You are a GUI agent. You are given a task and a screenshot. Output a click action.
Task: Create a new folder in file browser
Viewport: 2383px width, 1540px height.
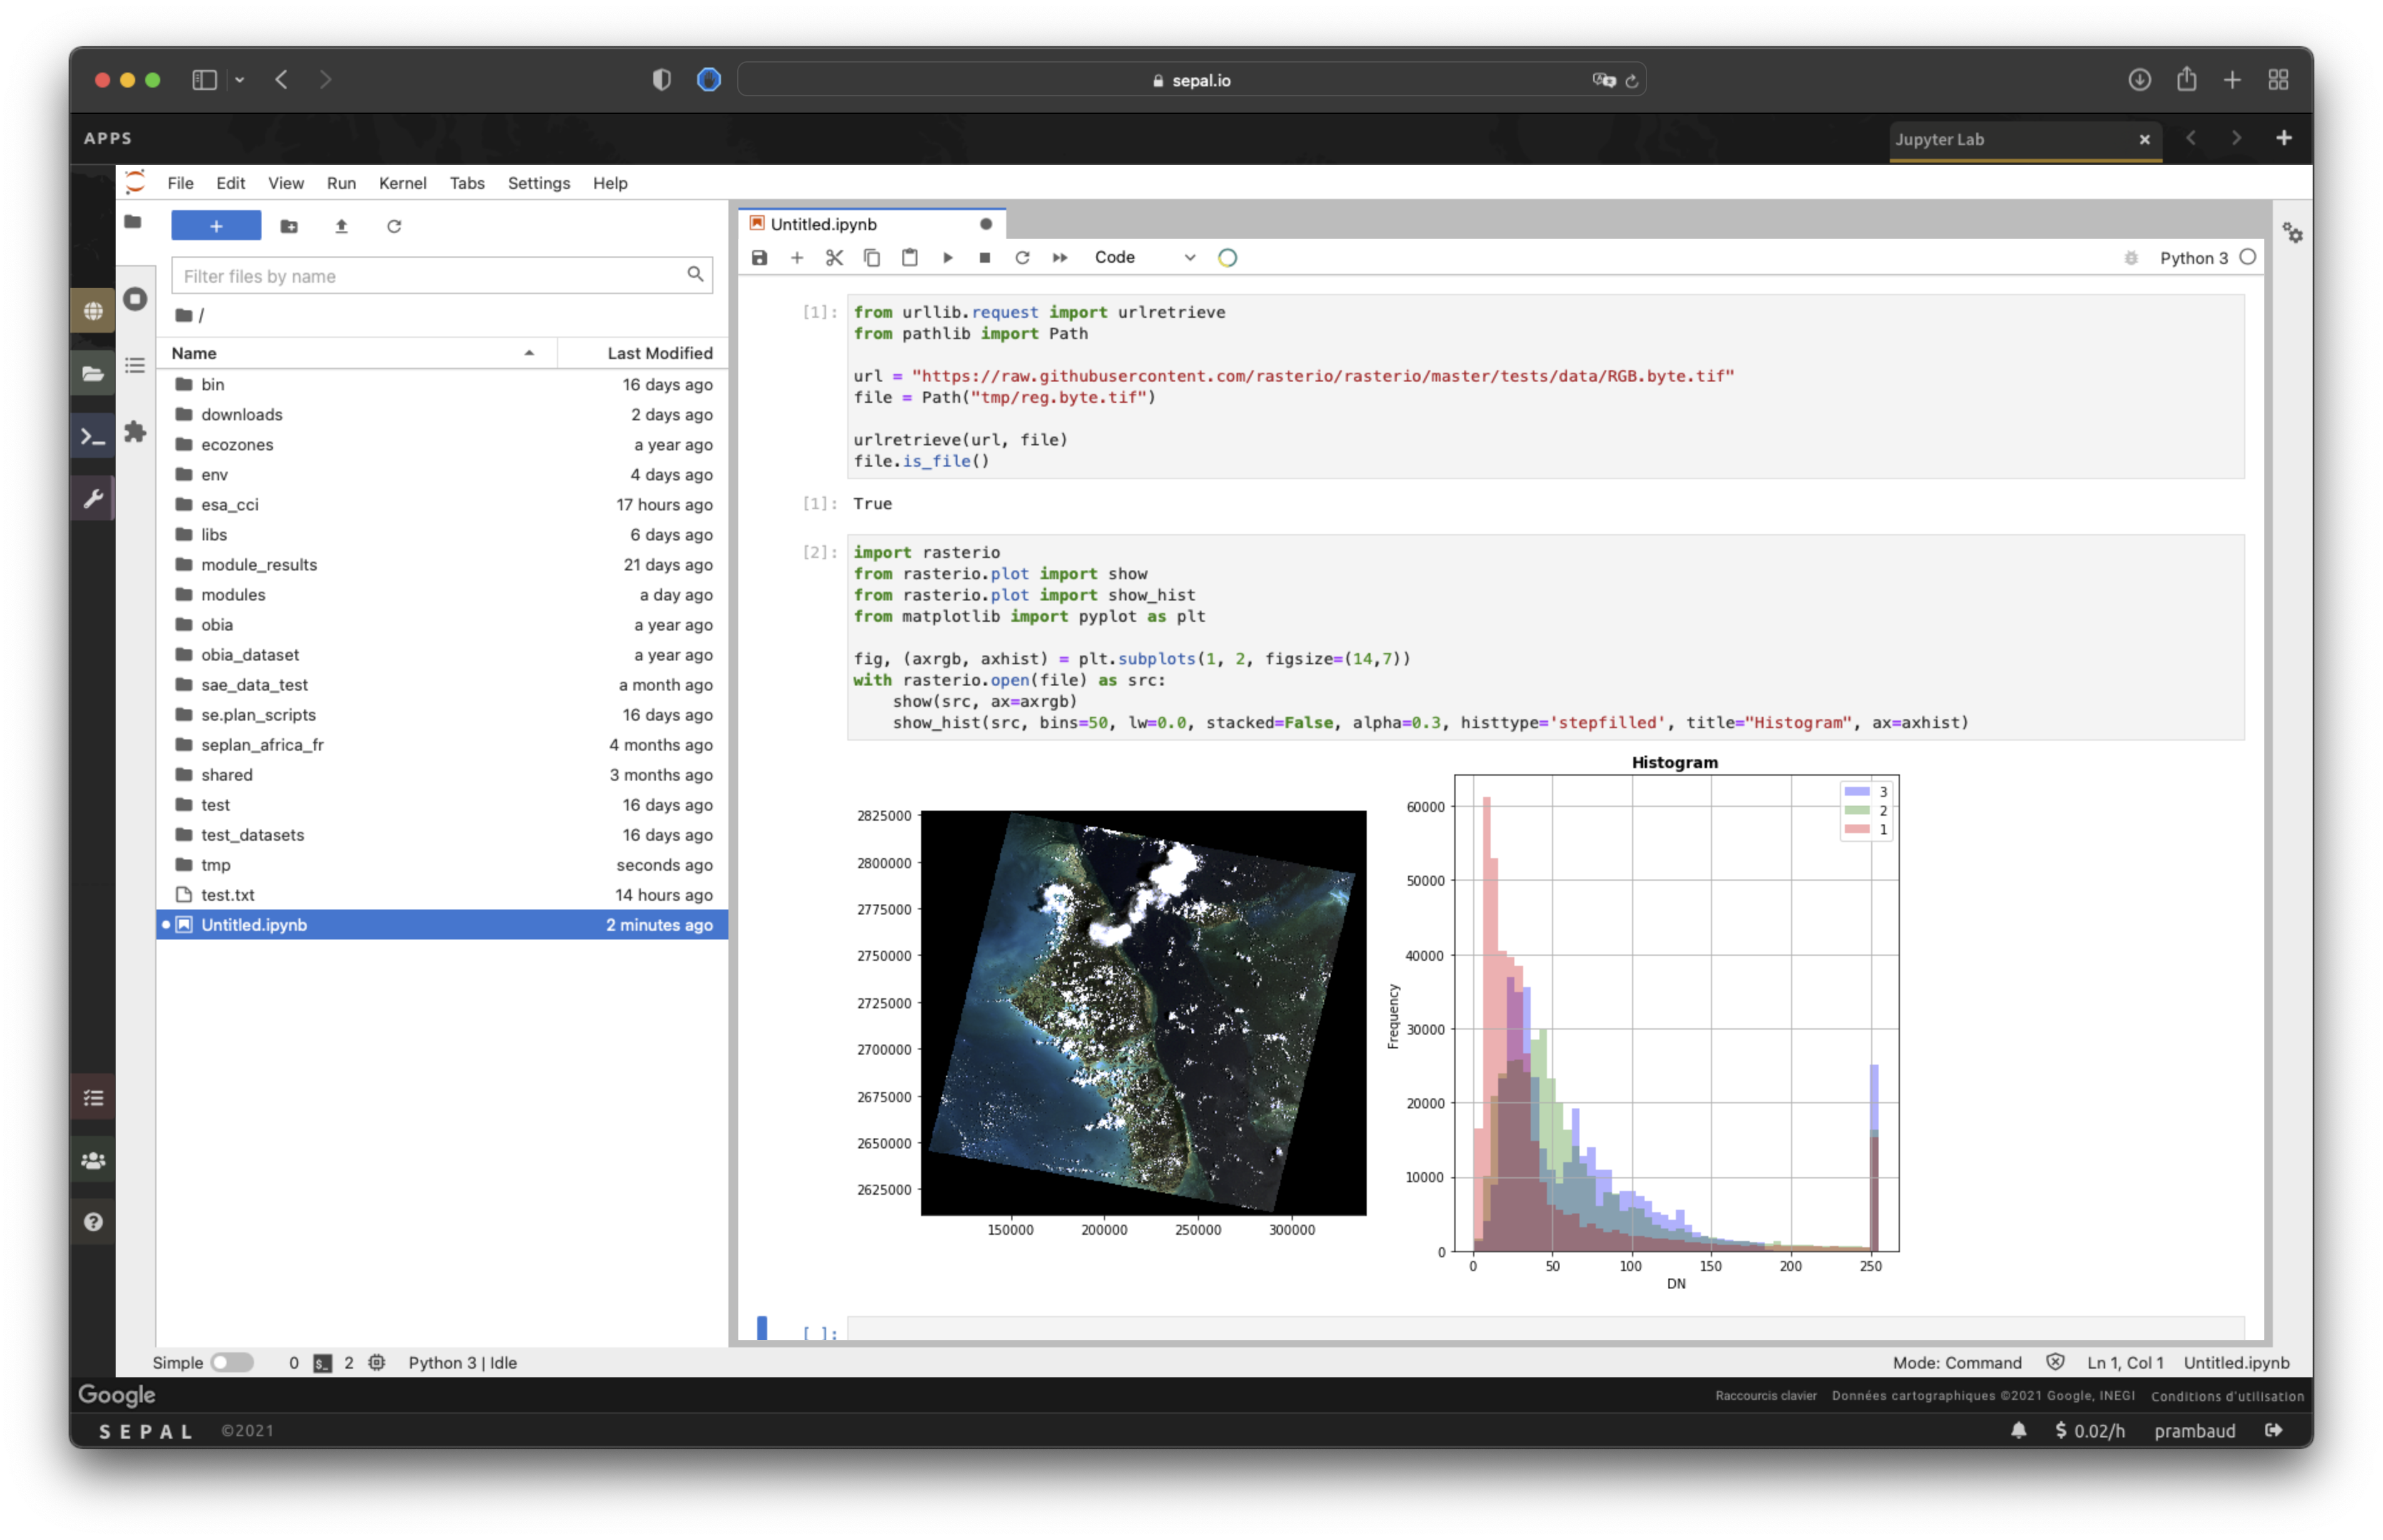tap(289, 226)
